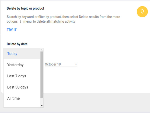The width and height of the screenshot is (150, 113).
Task: Click the dropdown list scrollbar thumb
Action: click(42, 75)
